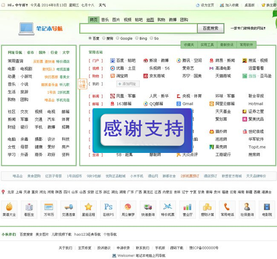
Task: Click the Sina Weibo eye icon
Action: click(x=146, y=60)
